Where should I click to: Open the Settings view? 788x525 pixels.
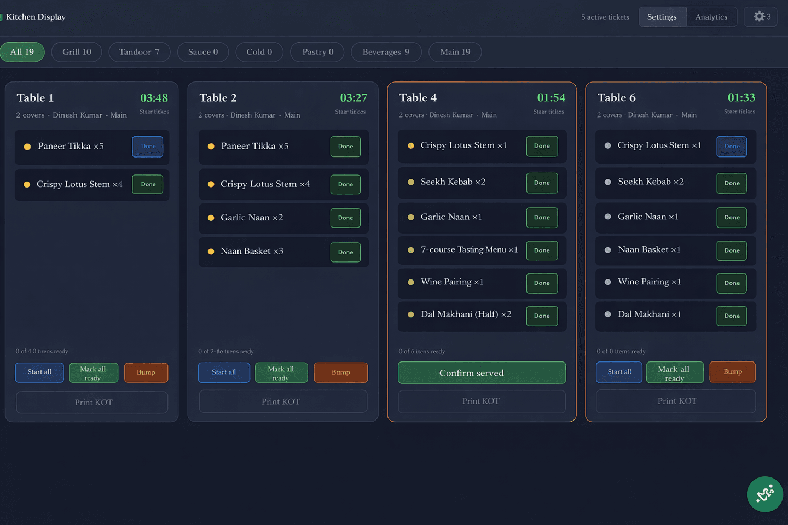[x=662, y=16]
